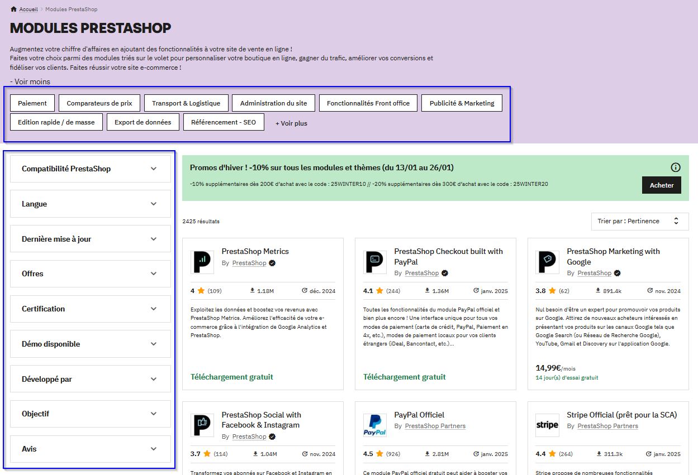The width and height of the screenshot is (698, 475).
Task: Expand the Démo disponible filter
Action: coord(90,344)
